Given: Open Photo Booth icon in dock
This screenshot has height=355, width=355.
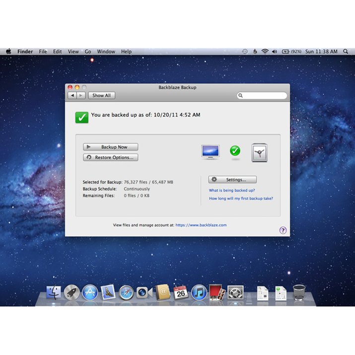Looking at the screenshot, I should click(217, 292).
